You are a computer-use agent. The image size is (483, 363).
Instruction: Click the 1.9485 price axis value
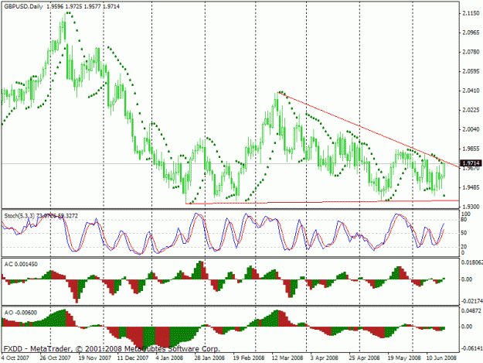[471, 187]
